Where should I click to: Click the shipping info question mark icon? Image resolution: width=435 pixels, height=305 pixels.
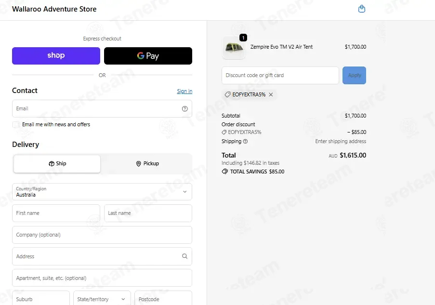point(245,141)
